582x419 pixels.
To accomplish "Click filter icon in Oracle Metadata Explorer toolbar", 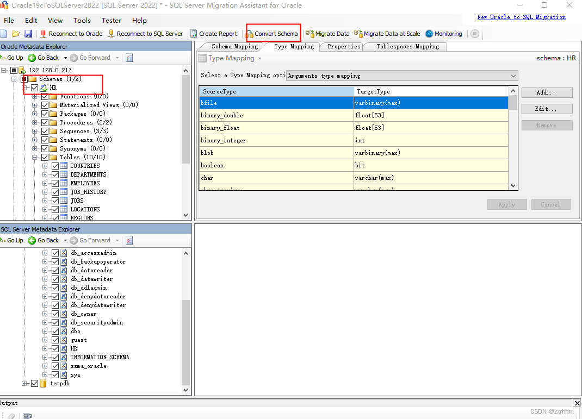I will 129,58.
